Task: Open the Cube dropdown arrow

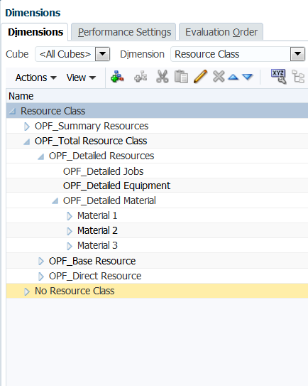Action: pos(102,54)
